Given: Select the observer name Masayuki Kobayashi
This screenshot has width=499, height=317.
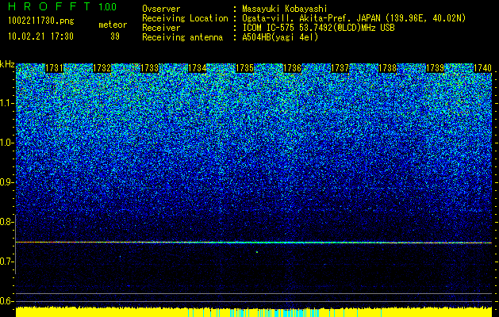Looking at the screenshot, I should pos(285,9).
